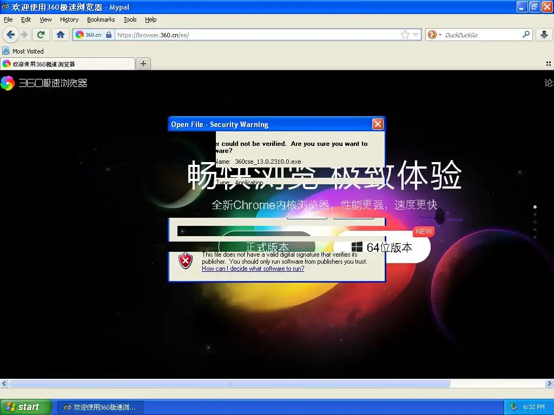Go back with the back arrow button
The image size is (554, 415).
pyautogui.click(x=11, y=35)
